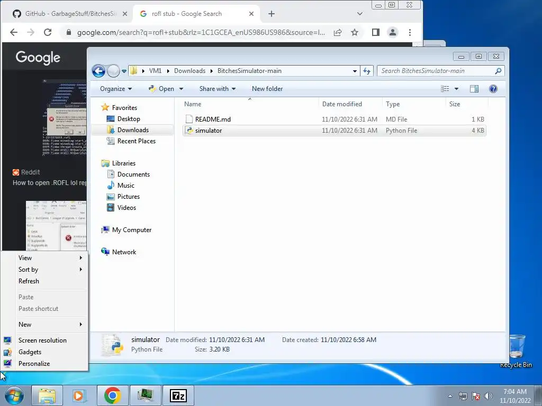
Task: Open the Recycle Bin on desktop
Action: pyautogui.click(x=516, y=351)
